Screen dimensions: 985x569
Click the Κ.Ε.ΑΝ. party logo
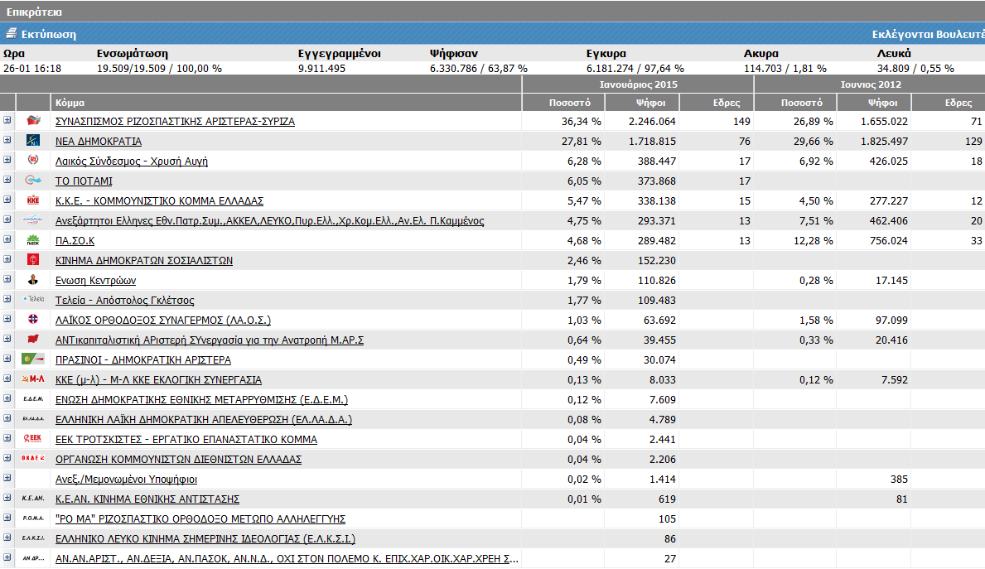click(33, 498)
